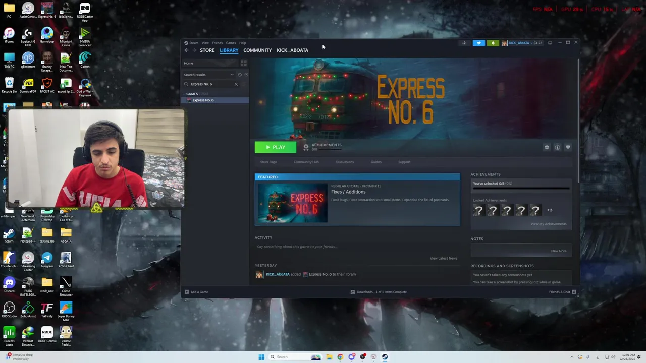The image size is (646, 363).
Task: Open View menu
Action: (205, 43)
